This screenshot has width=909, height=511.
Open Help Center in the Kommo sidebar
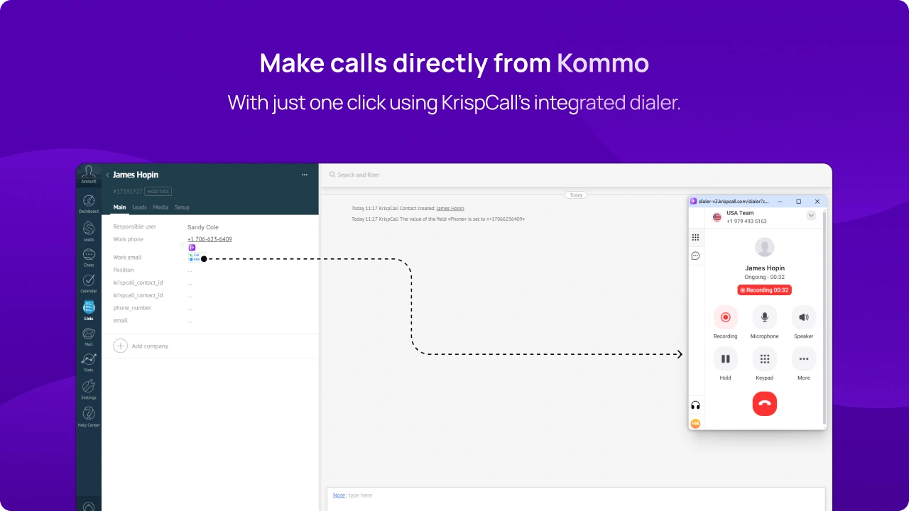click(x=89, y=417)
